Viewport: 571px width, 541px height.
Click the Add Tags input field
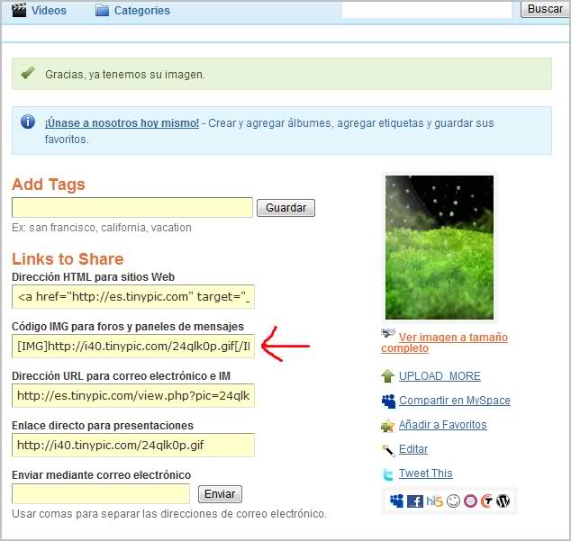132,208
